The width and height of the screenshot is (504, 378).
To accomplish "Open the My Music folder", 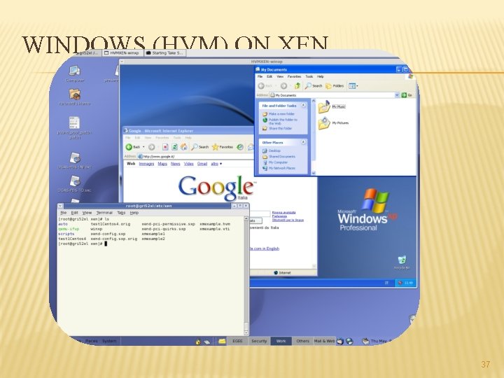I will point(332,106).
